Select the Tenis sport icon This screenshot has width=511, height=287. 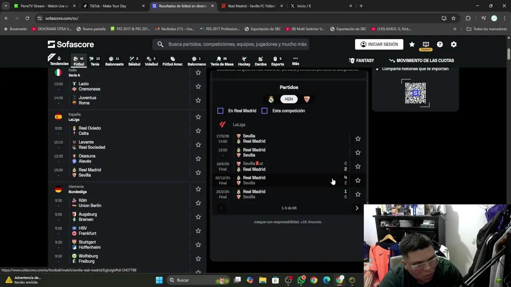coord(95,61)
